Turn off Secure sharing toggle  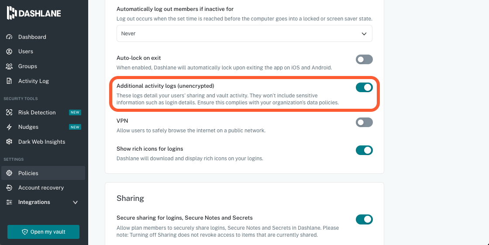(364, 219)
